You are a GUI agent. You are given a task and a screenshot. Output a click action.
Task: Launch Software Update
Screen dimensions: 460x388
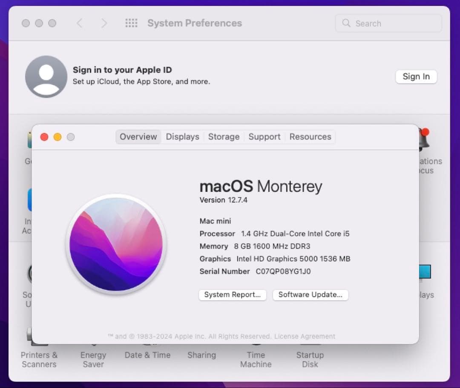click(310, 295)
